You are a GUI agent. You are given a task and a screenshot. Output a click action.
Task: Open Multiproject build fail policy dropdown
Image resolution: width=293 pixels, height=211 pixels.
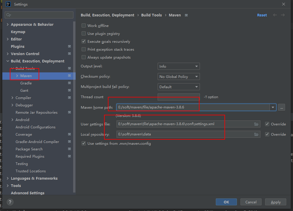coord(179,87)
